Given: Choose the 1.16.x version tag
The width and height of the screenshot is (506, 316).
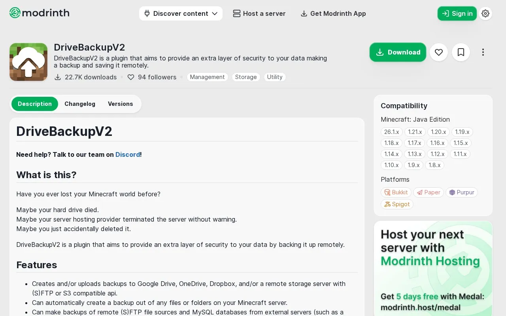Looking at the screenshot, I should 438,143.
